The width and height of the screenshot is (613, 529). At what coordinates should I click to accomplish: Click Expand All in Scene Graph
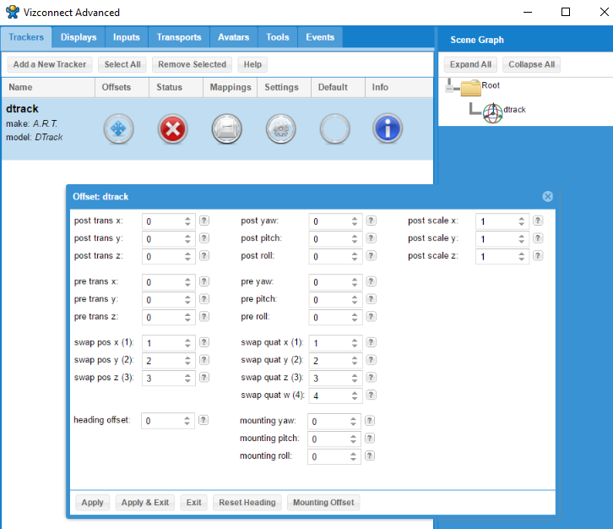pos(470,64)
